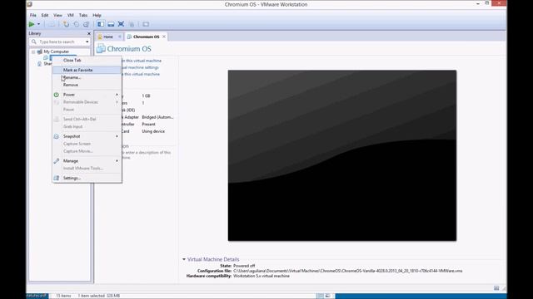This screenshot has height=299, width=533.
Task: Click the VMware title bar application icon
Action: click(x=29, y=4)
